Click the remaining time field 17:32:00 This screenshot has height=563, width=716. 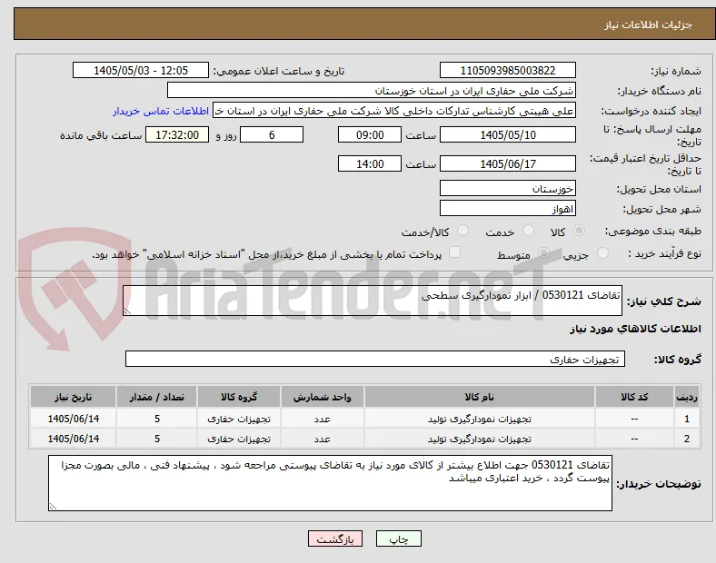(177, 135)
